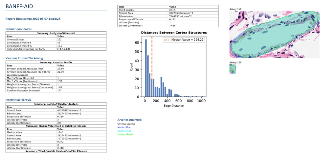
Task: Click the Median Value = 124.22 chart legend
Action: (x=184, y=40)
